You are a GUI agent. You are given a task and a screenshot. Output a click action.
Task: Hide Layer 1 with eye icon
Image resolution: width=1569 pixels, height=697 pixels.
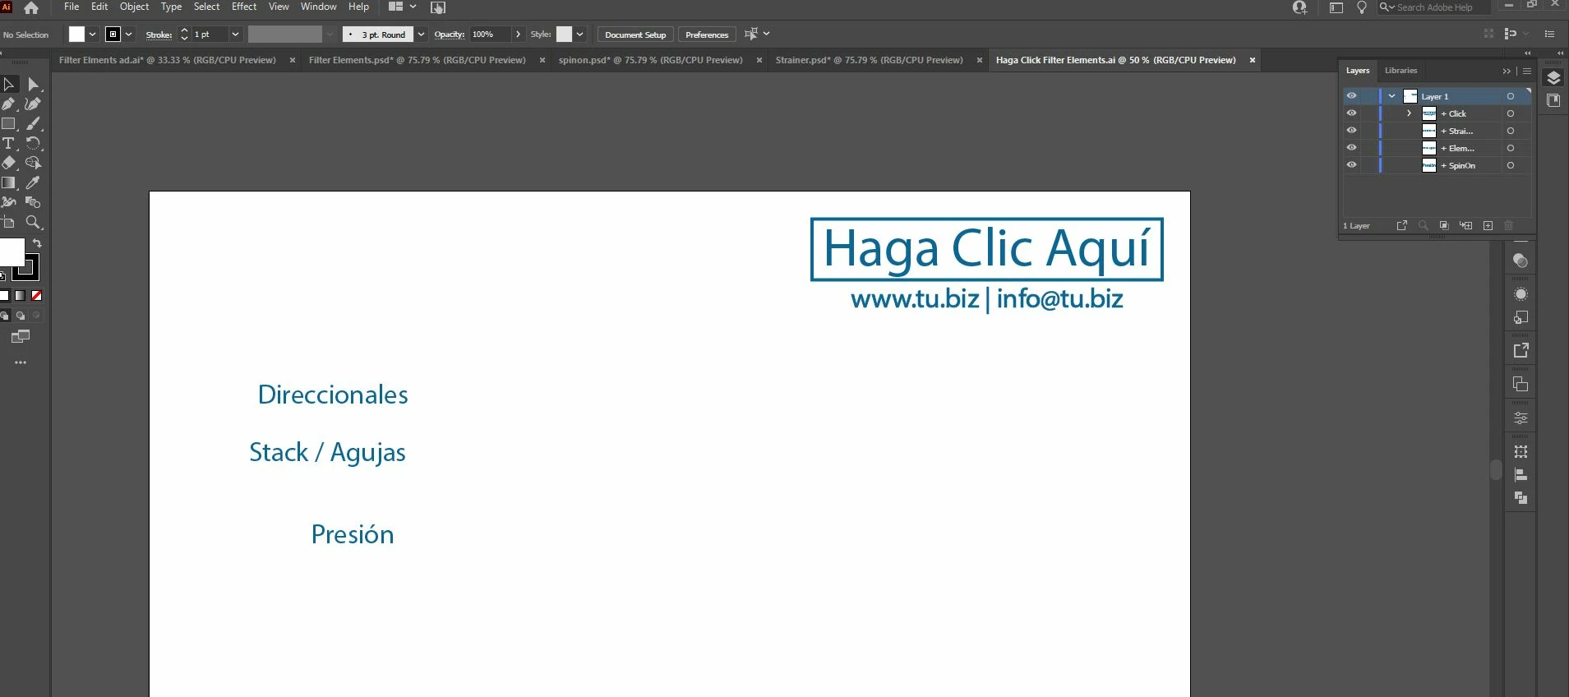click(x=1351, y=96)
